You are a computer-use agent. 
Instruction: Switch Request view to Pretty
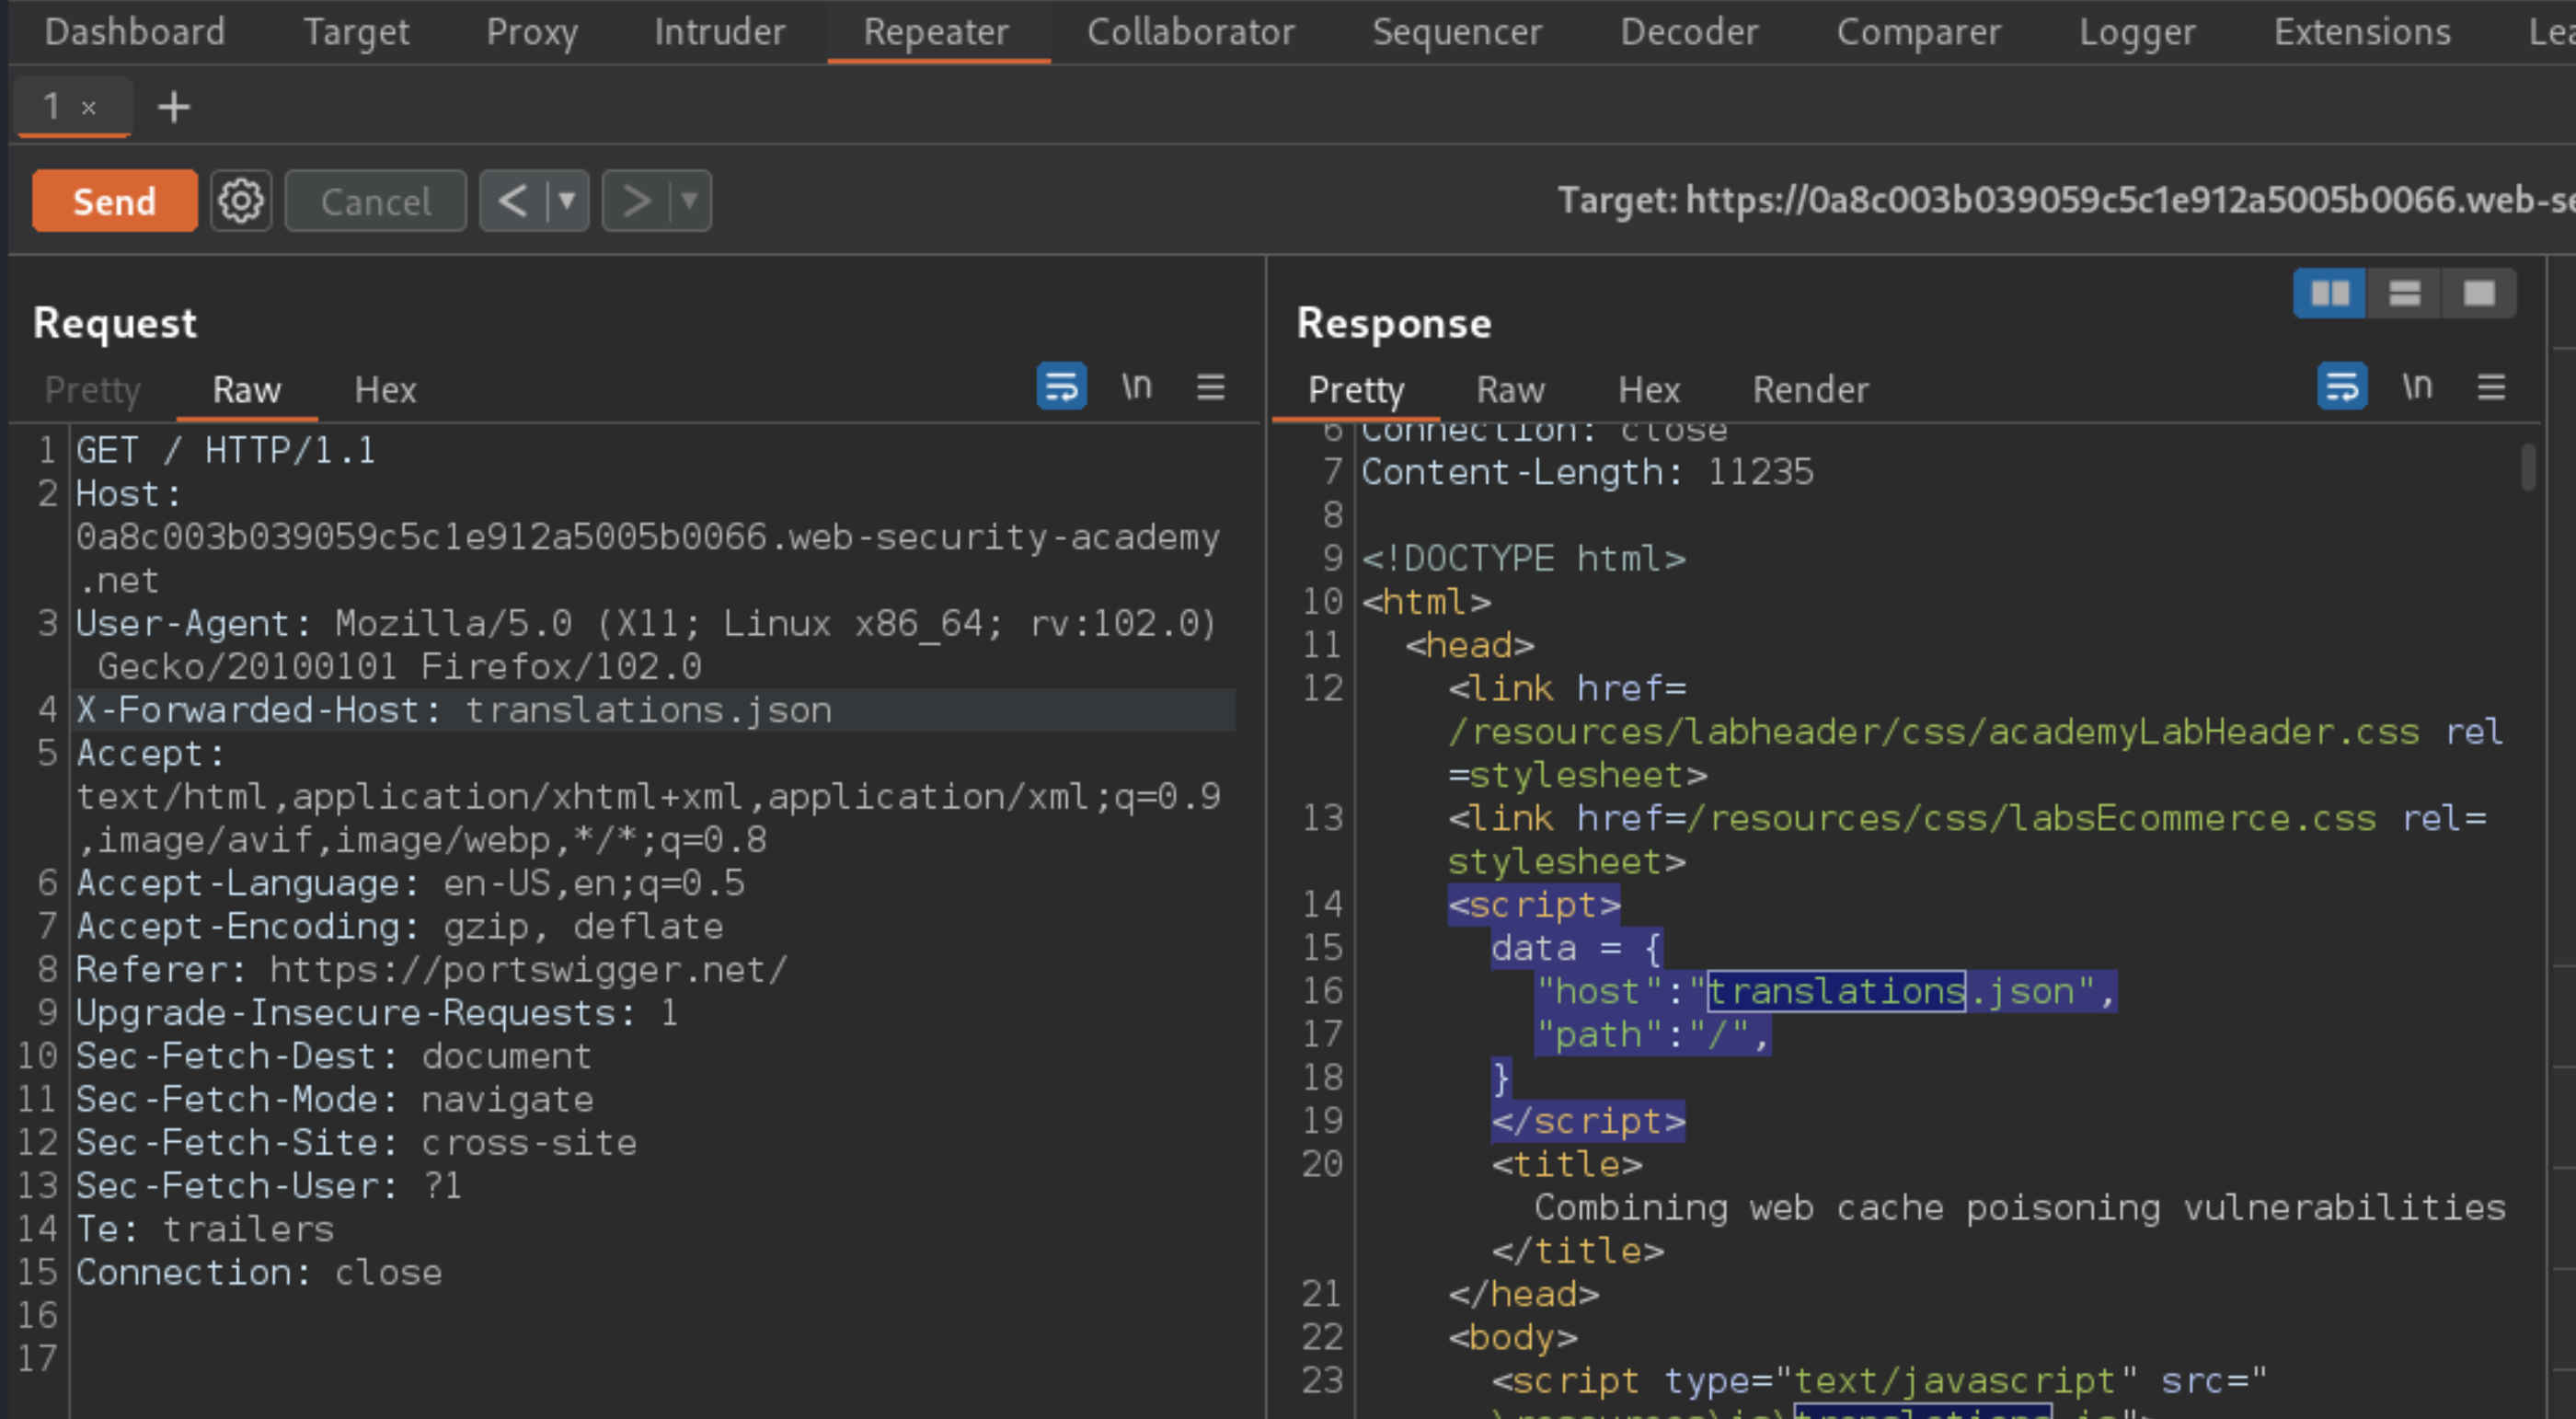(x=93, y=389)
